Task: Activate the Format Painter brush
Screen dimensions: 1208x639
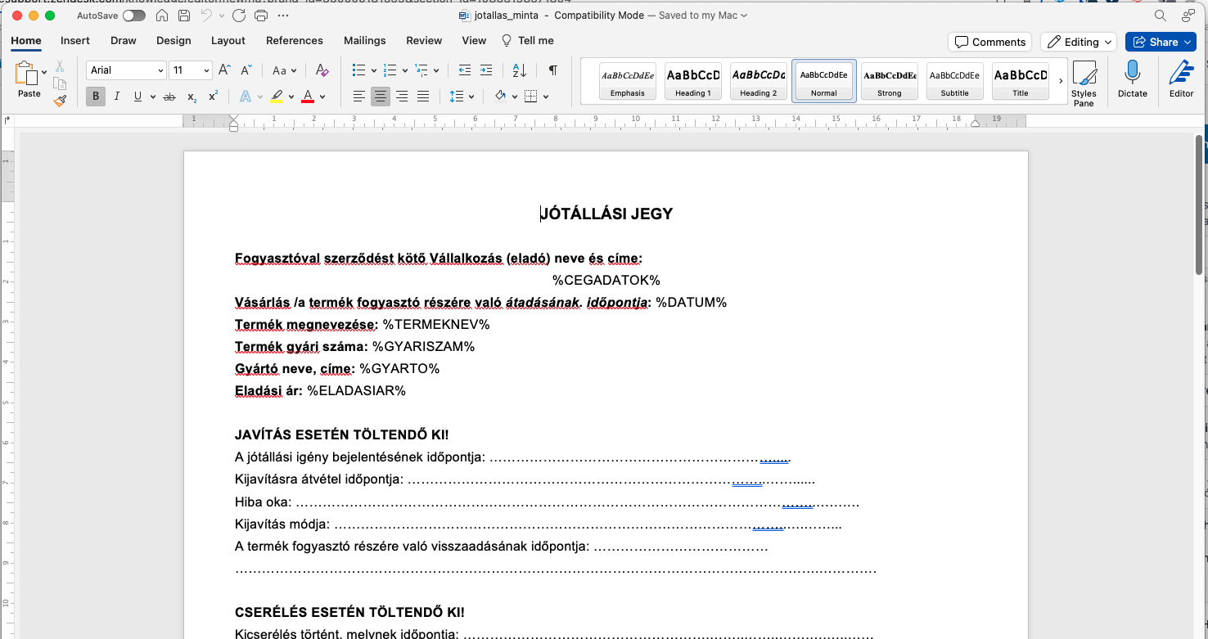Action: click(60, 101)
